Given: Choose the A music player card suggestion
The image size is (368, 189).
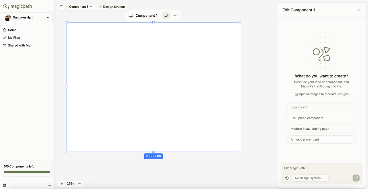Looking at the screenshot, I should point(321,139).
